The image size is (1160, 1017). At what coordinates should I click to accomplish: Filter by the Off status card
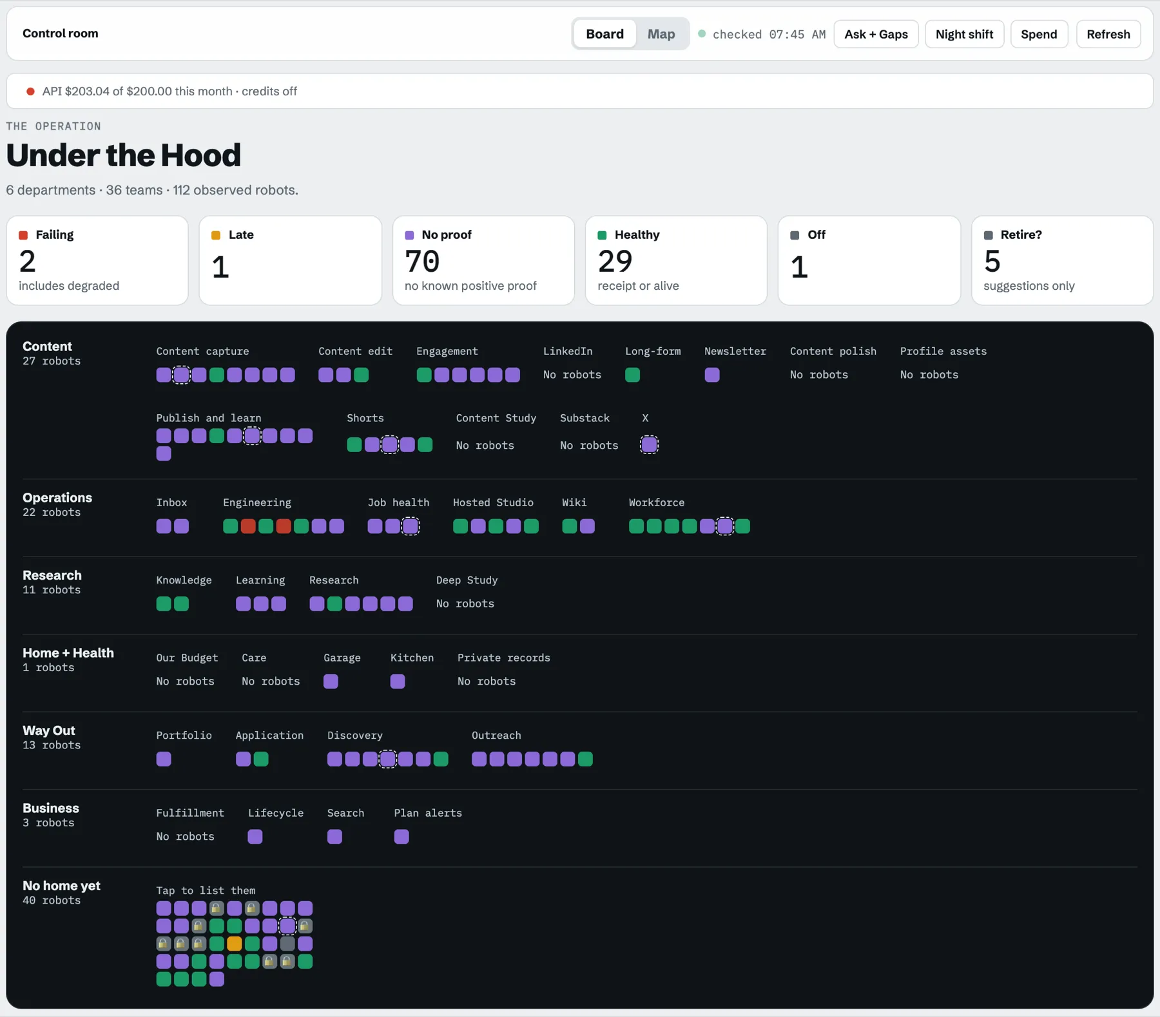[869, 260]
